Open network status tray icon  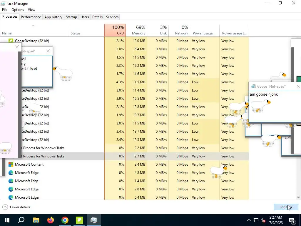click(x=256, y=220)
